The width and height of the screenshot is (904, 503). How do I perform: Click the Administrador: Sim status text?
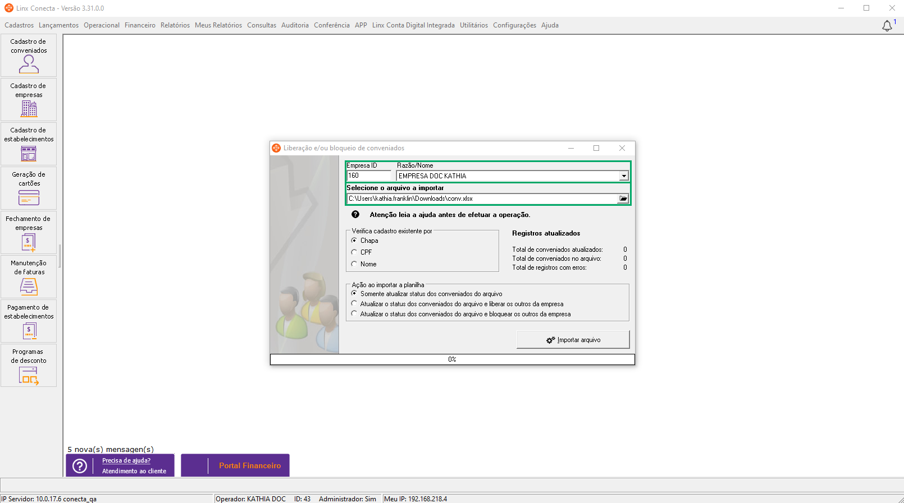pos(348,499)
